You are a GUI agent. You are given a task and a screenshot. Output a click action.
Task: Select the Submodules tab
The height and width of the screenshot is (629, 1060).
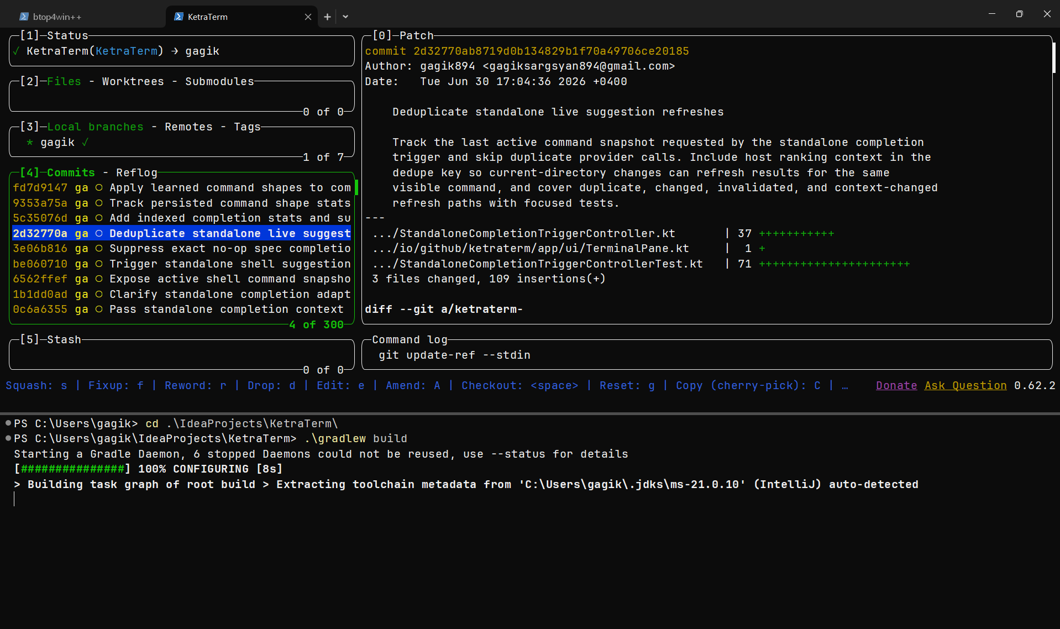[219, 81]
